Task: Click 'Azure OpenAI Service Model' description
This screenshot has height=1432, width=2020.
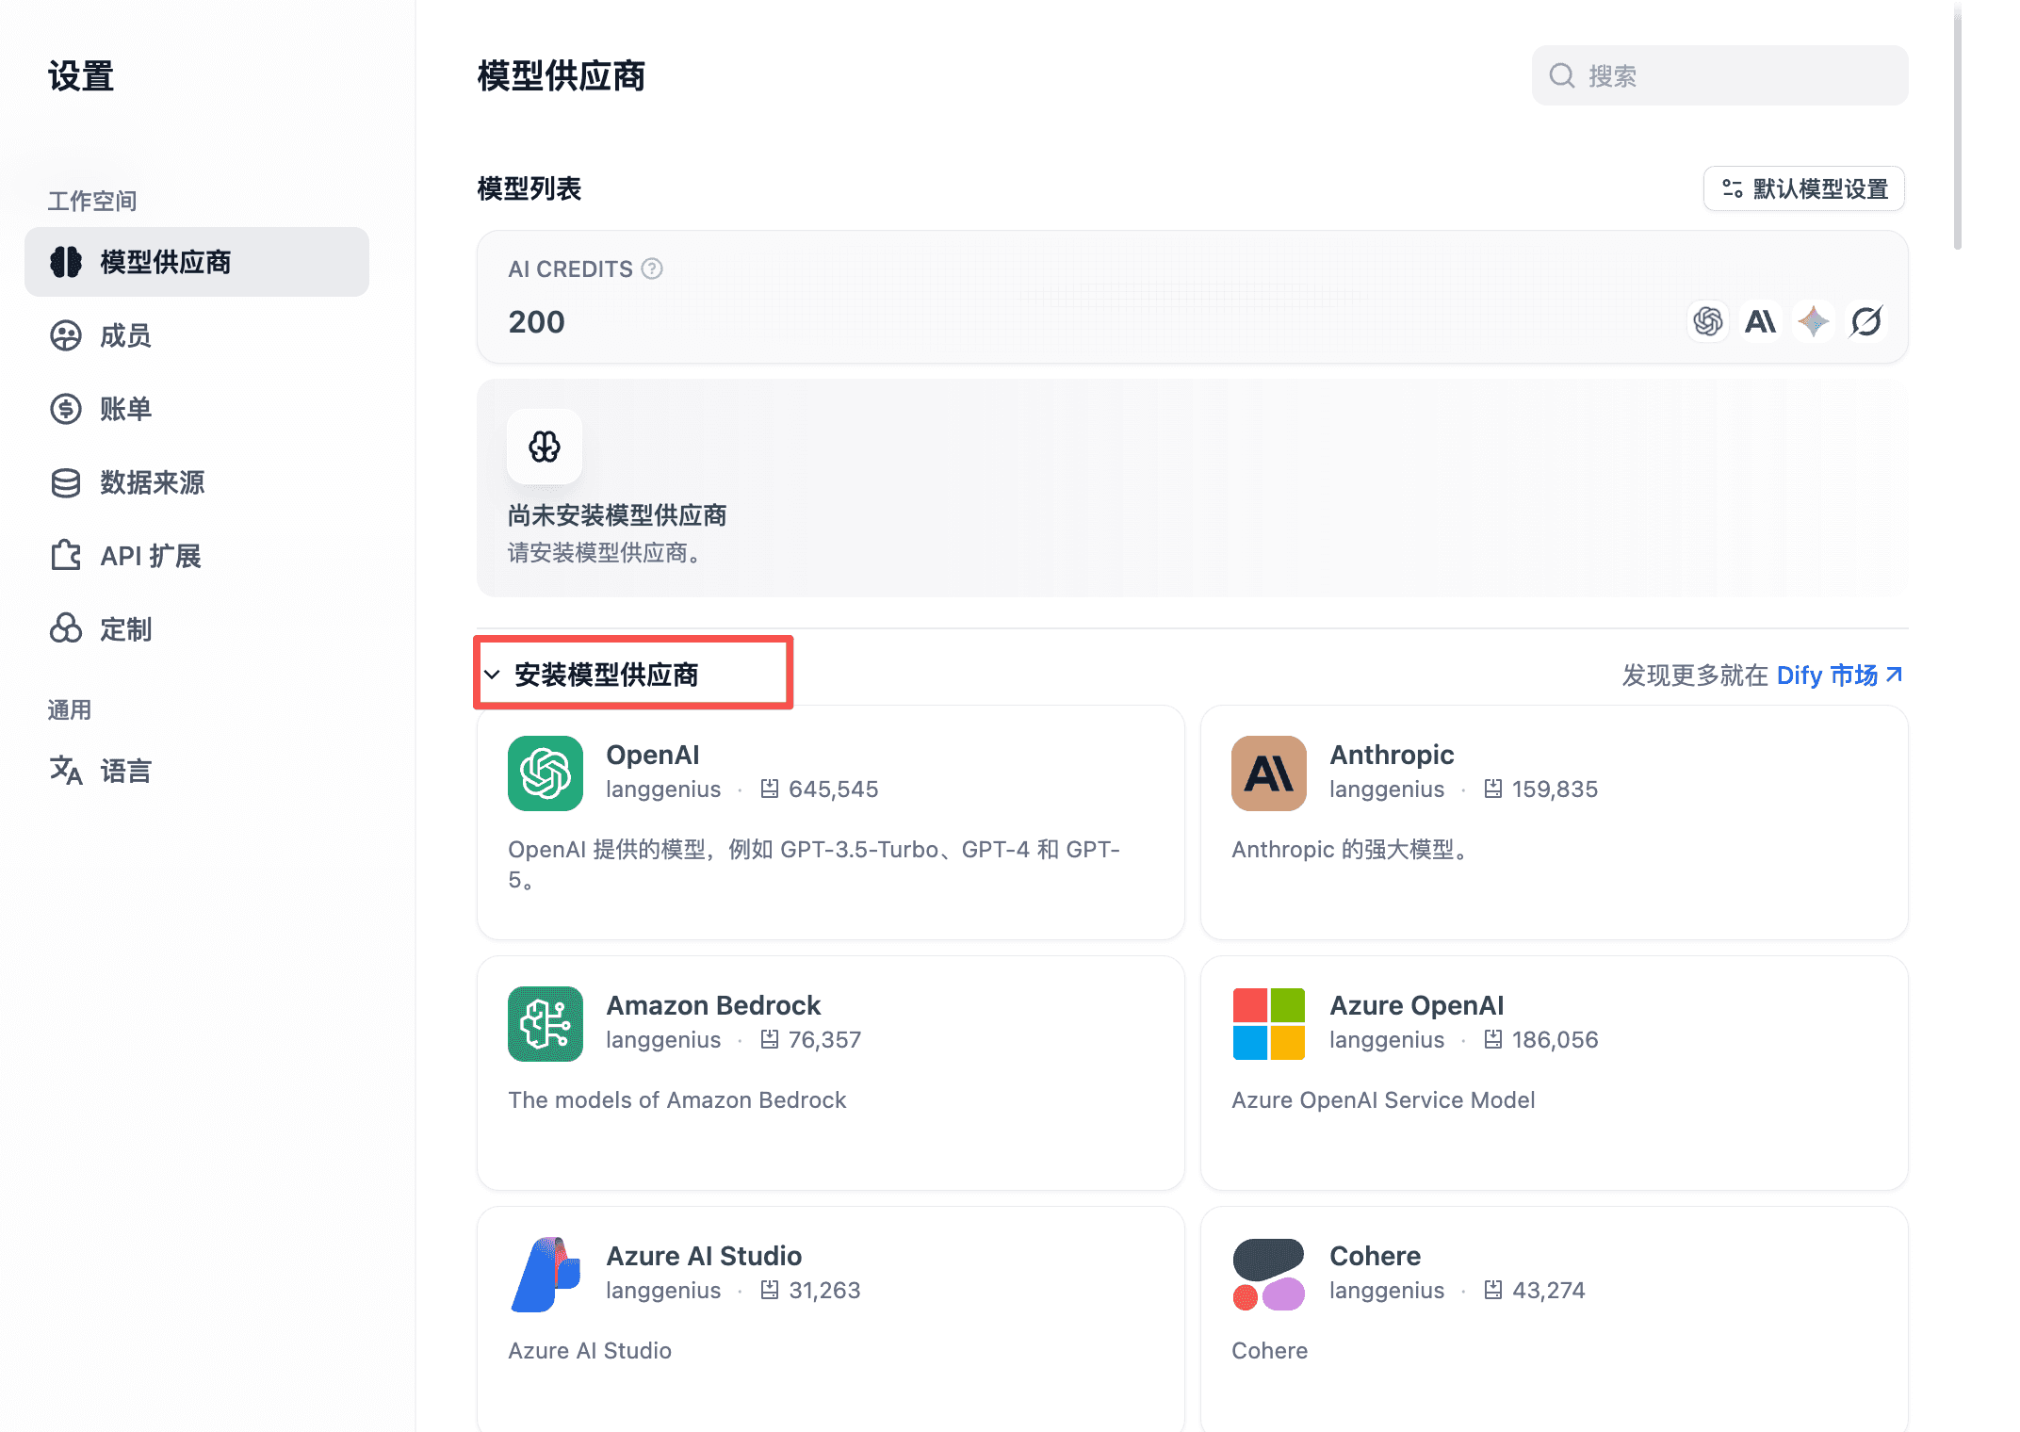Action: point(1383,1099)
